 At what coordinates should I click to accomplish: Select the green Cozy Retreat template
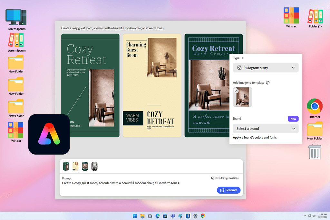[x=90, y=85]
